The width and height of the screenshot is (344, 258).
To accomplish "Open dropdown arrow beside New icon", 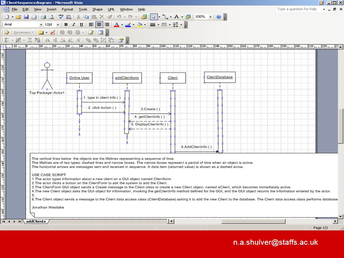I will tap(13, 17).
